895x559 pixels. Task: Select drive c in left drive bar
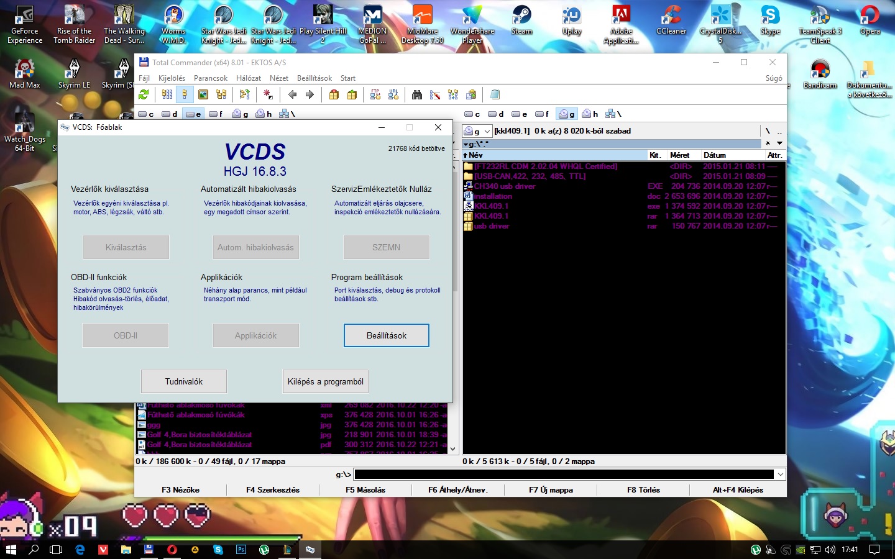(147, 114)
